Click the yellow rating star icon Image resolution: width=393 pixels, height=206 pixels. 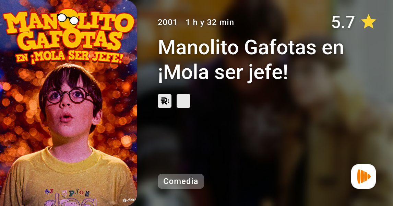(x=368, y=22)
